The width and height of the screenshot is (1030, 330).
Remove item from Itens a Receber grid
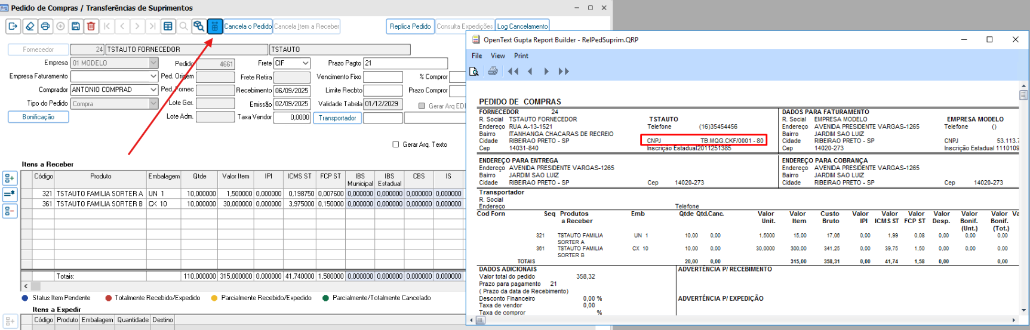click(10, 211)
